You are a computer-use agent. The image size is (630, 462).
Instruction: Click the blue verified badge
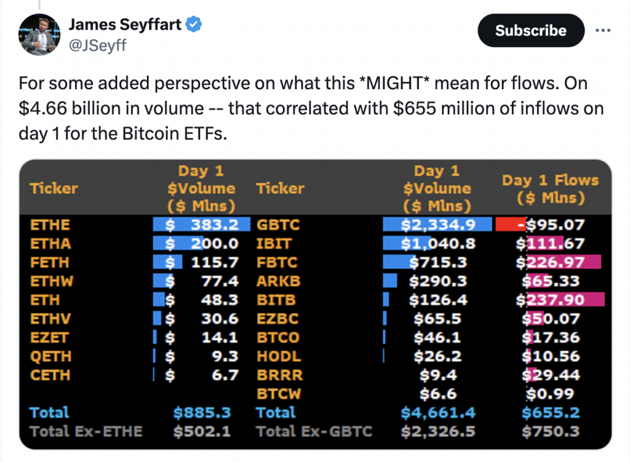coord(194,25)
